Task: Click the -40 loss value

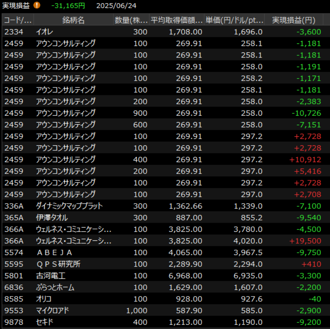Action: tap(315, 299)
